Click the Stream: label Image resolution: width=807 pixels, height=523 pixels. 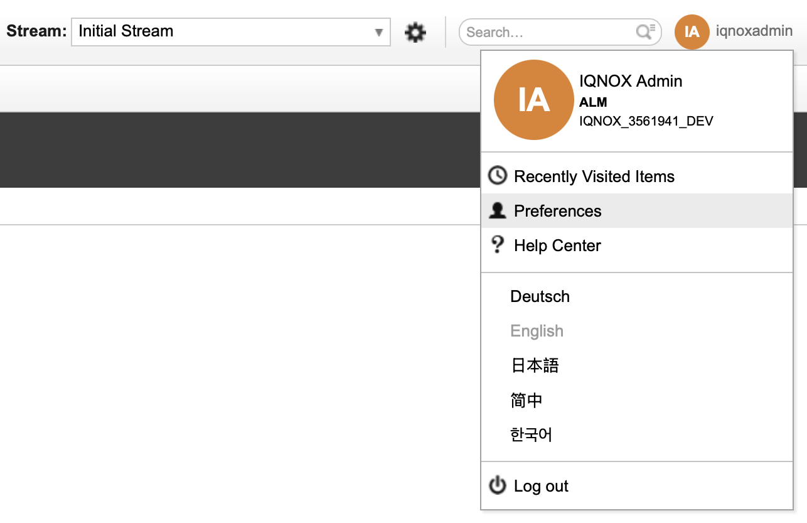tap(36, 31)
